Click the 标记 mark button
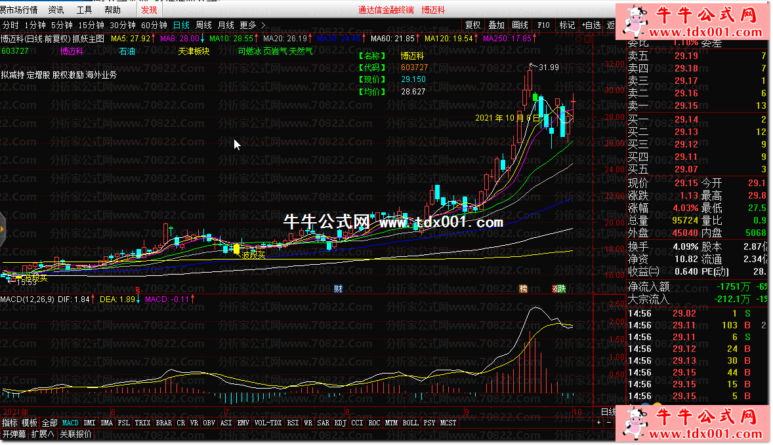Screen dimensions: 773x445 [567, 25]
